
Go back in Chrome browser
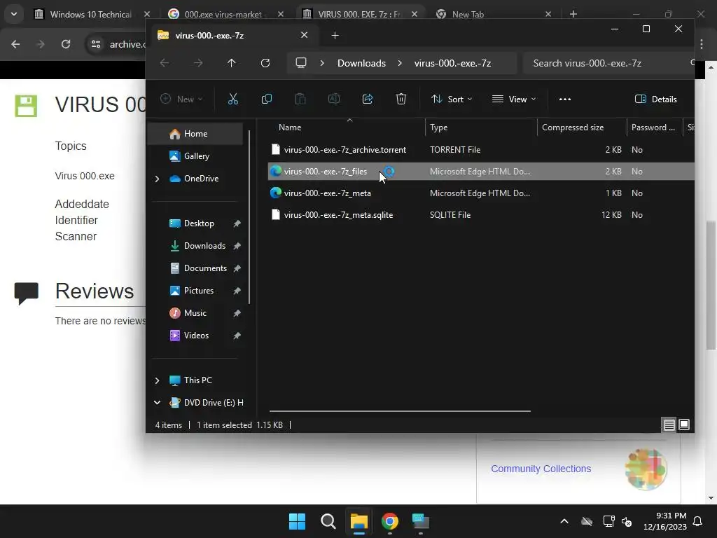point(15,44)
